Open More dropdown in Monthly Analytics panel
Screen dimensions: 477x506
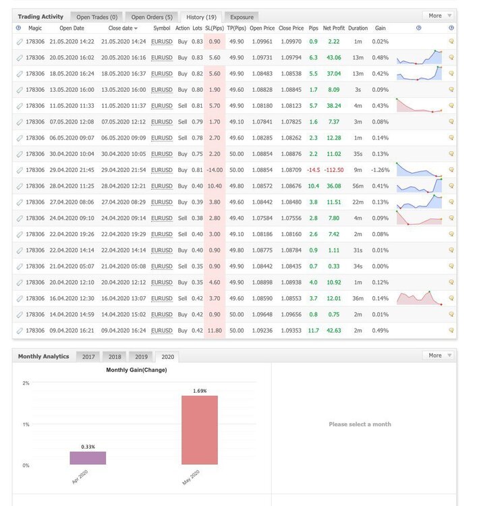pos(439,356)
